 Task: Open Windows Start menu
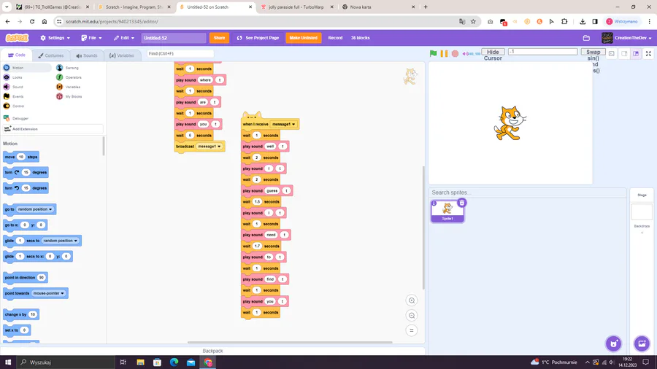(8, 362)
